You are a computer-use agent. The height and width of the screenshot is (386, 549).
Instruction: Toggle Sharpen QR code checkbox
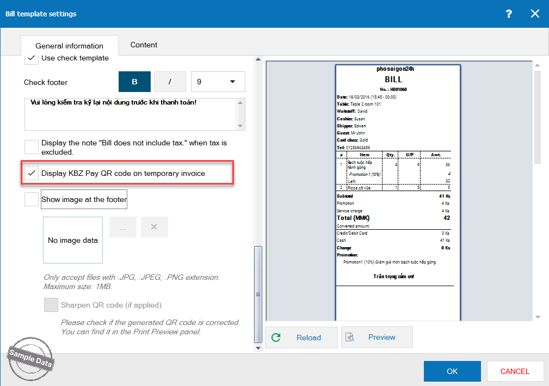coord(51,305)
